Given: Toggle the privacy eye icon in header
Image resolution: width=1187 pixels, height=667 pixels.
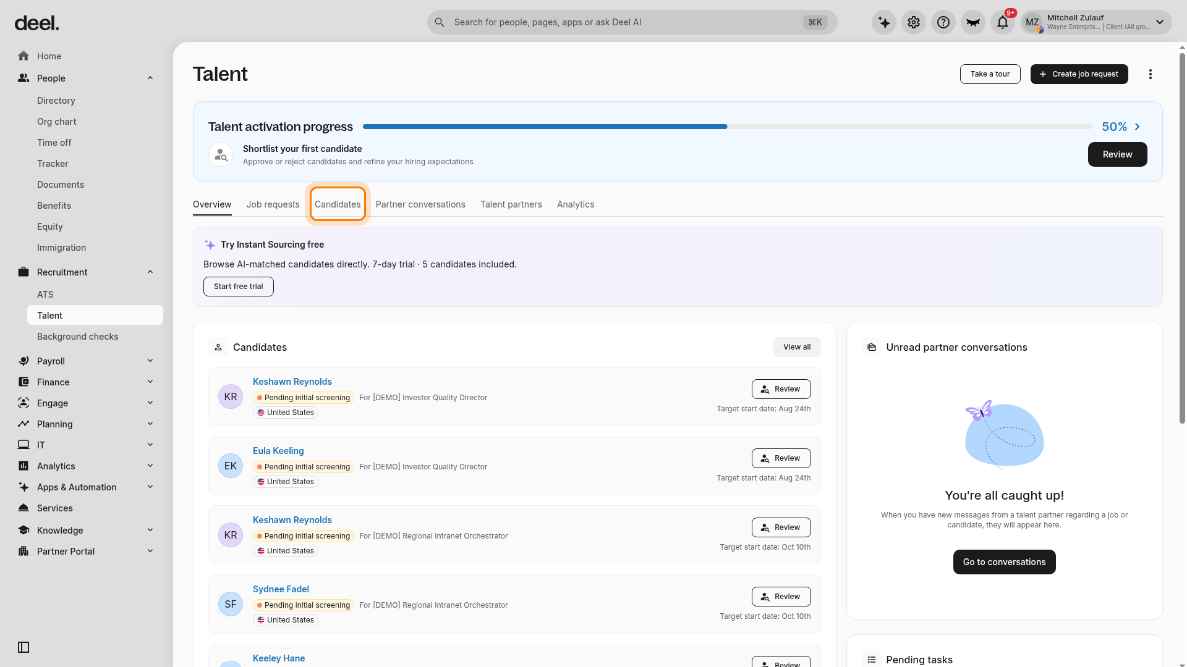Looking at the screenshot, I should tap(973, 23).
